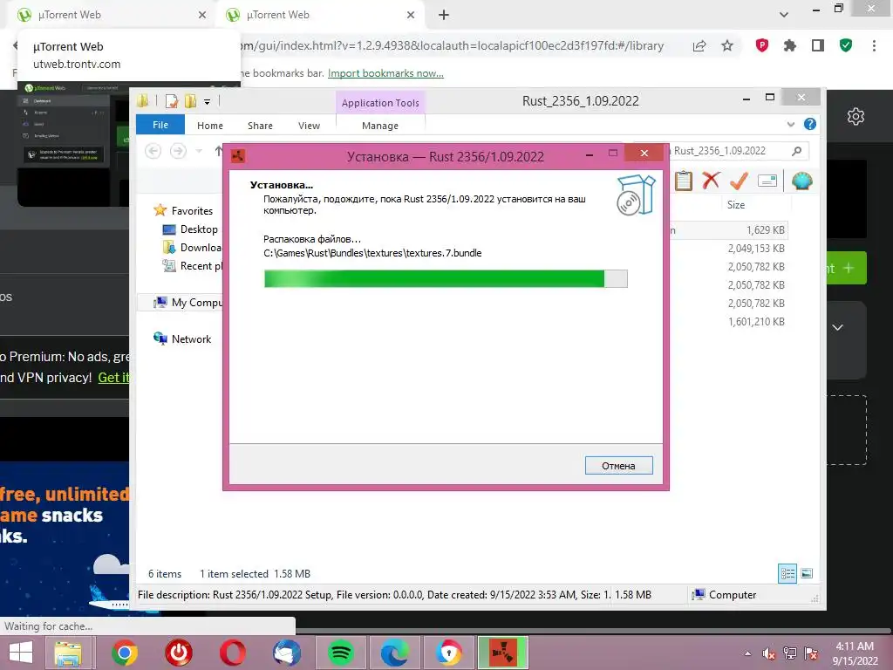Click the Explorer back arrow

tap(153, 151)
